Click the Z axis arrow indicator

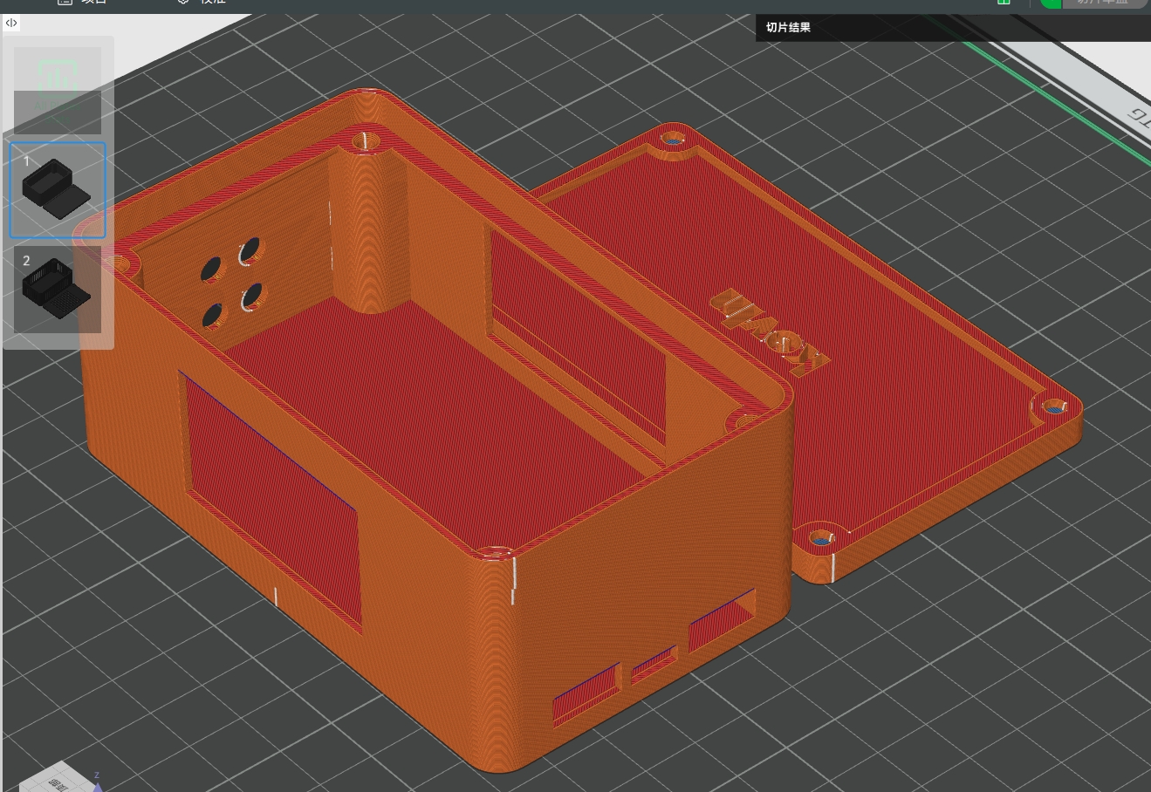[x=98, y=781]
